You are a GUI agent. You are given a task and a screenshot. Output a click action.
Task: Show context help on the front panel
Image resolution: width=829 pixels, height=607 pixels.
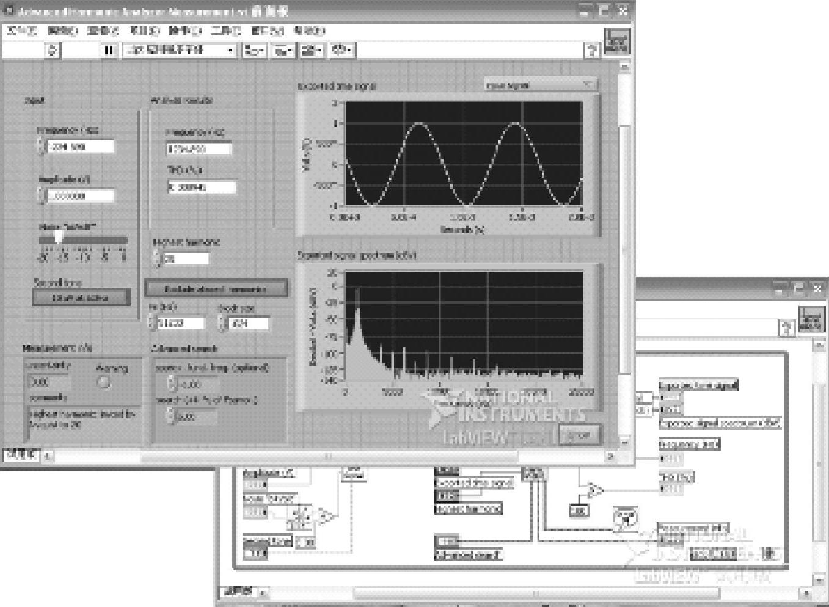tap(591, 51)
